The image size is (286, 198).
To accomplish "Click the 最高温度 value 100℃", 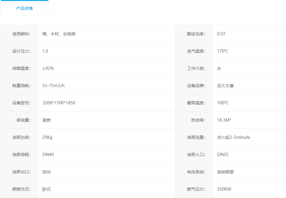I will pos(223,103).
